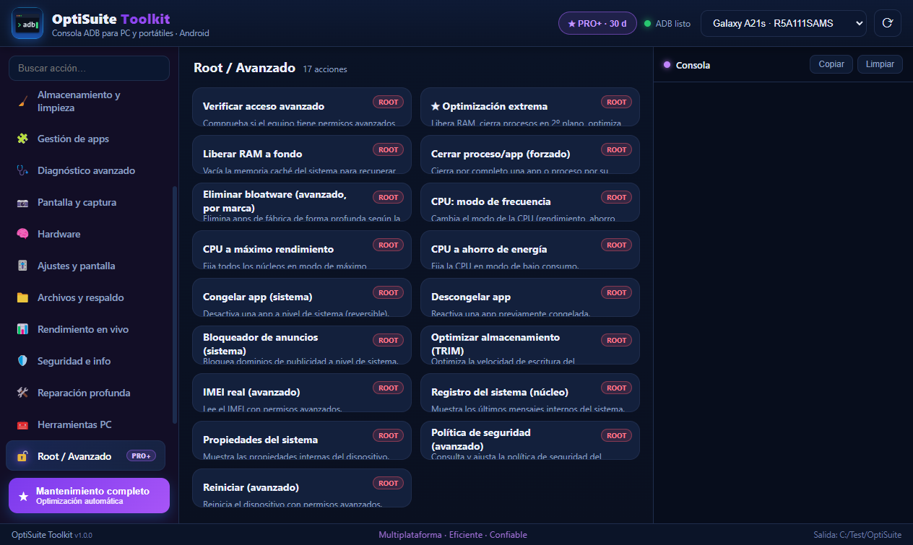Open Eliminar bloatware (avanzado, por marca)

pyautogui.click(x=302, y=202)
